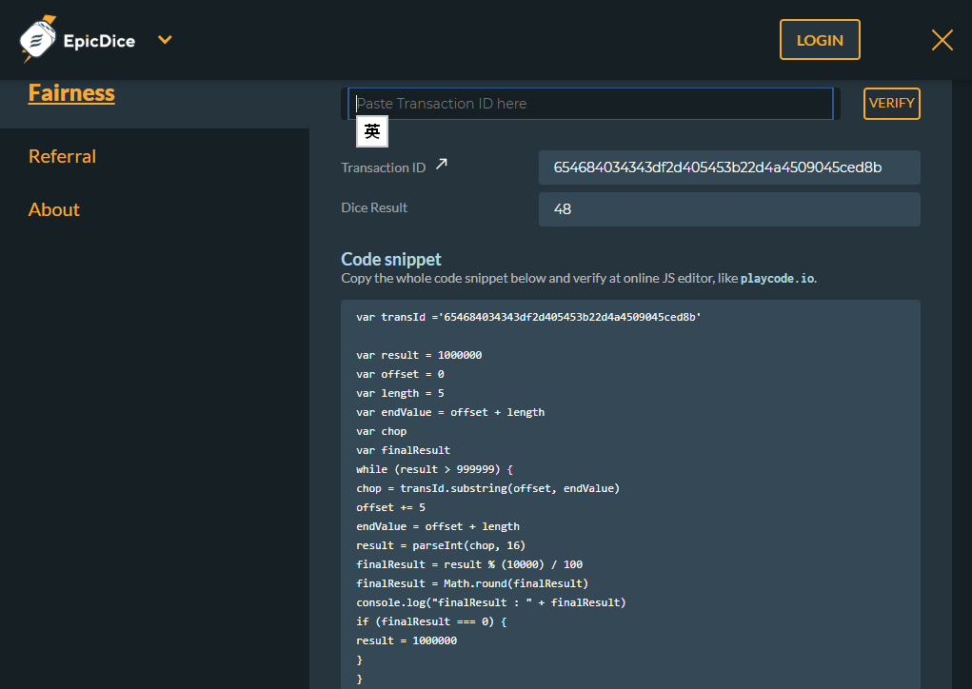Click the Transaction ID label
972x689 pixels.
click(383, 167)
